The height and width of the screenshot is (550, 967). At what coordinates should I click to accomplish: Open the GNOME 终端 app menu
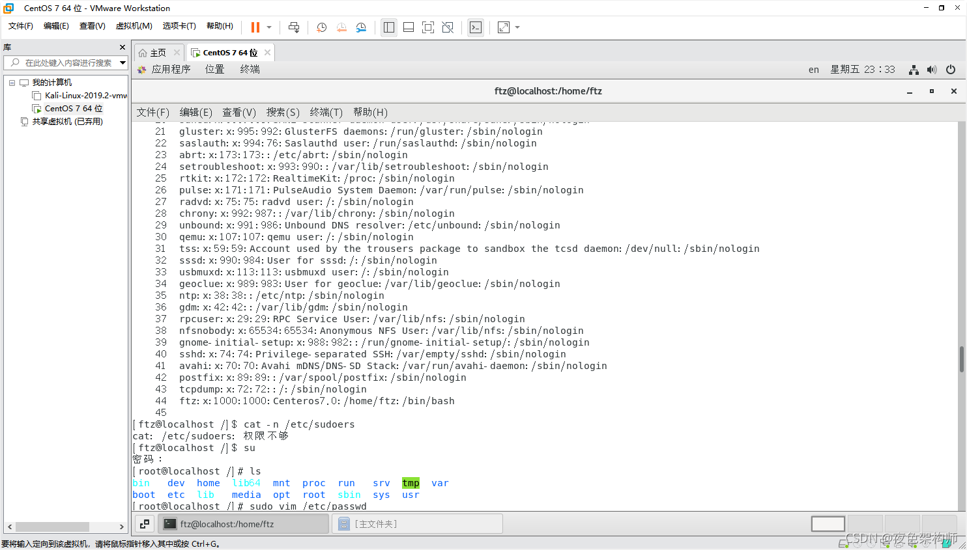(x=250, y=69)
